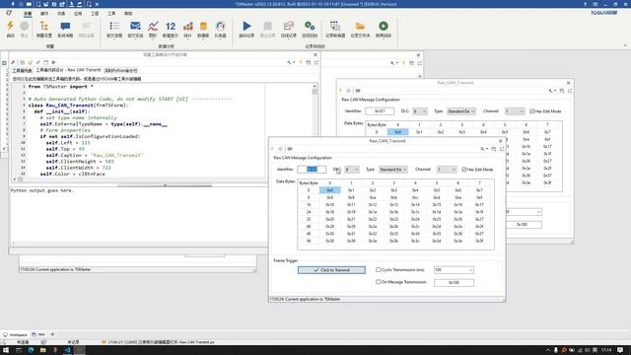The width and height of the screenshot is (631, 355).
Task: Click Identifier field in front window
Action: pyautogui.click(x=312, y=170)
